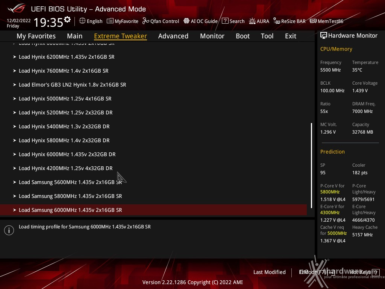
Task: Click the Hardware Monitor screen icon
Action: 324,36
